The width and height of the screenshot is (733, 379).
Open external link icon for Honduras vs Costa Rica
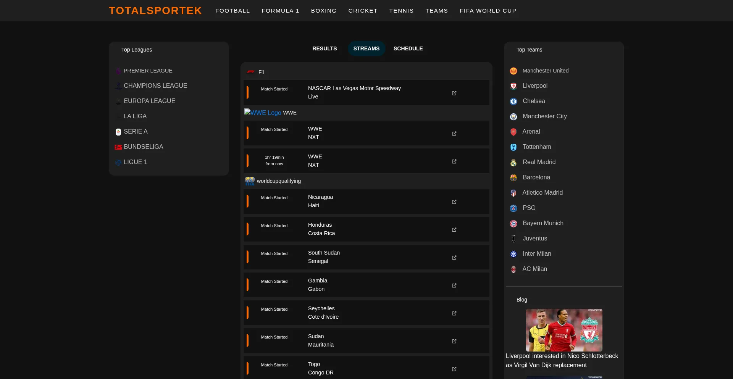click(x=454, y=230)
